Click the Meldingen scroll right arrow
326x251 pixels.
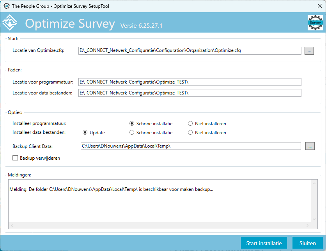[x=308, y=225]
